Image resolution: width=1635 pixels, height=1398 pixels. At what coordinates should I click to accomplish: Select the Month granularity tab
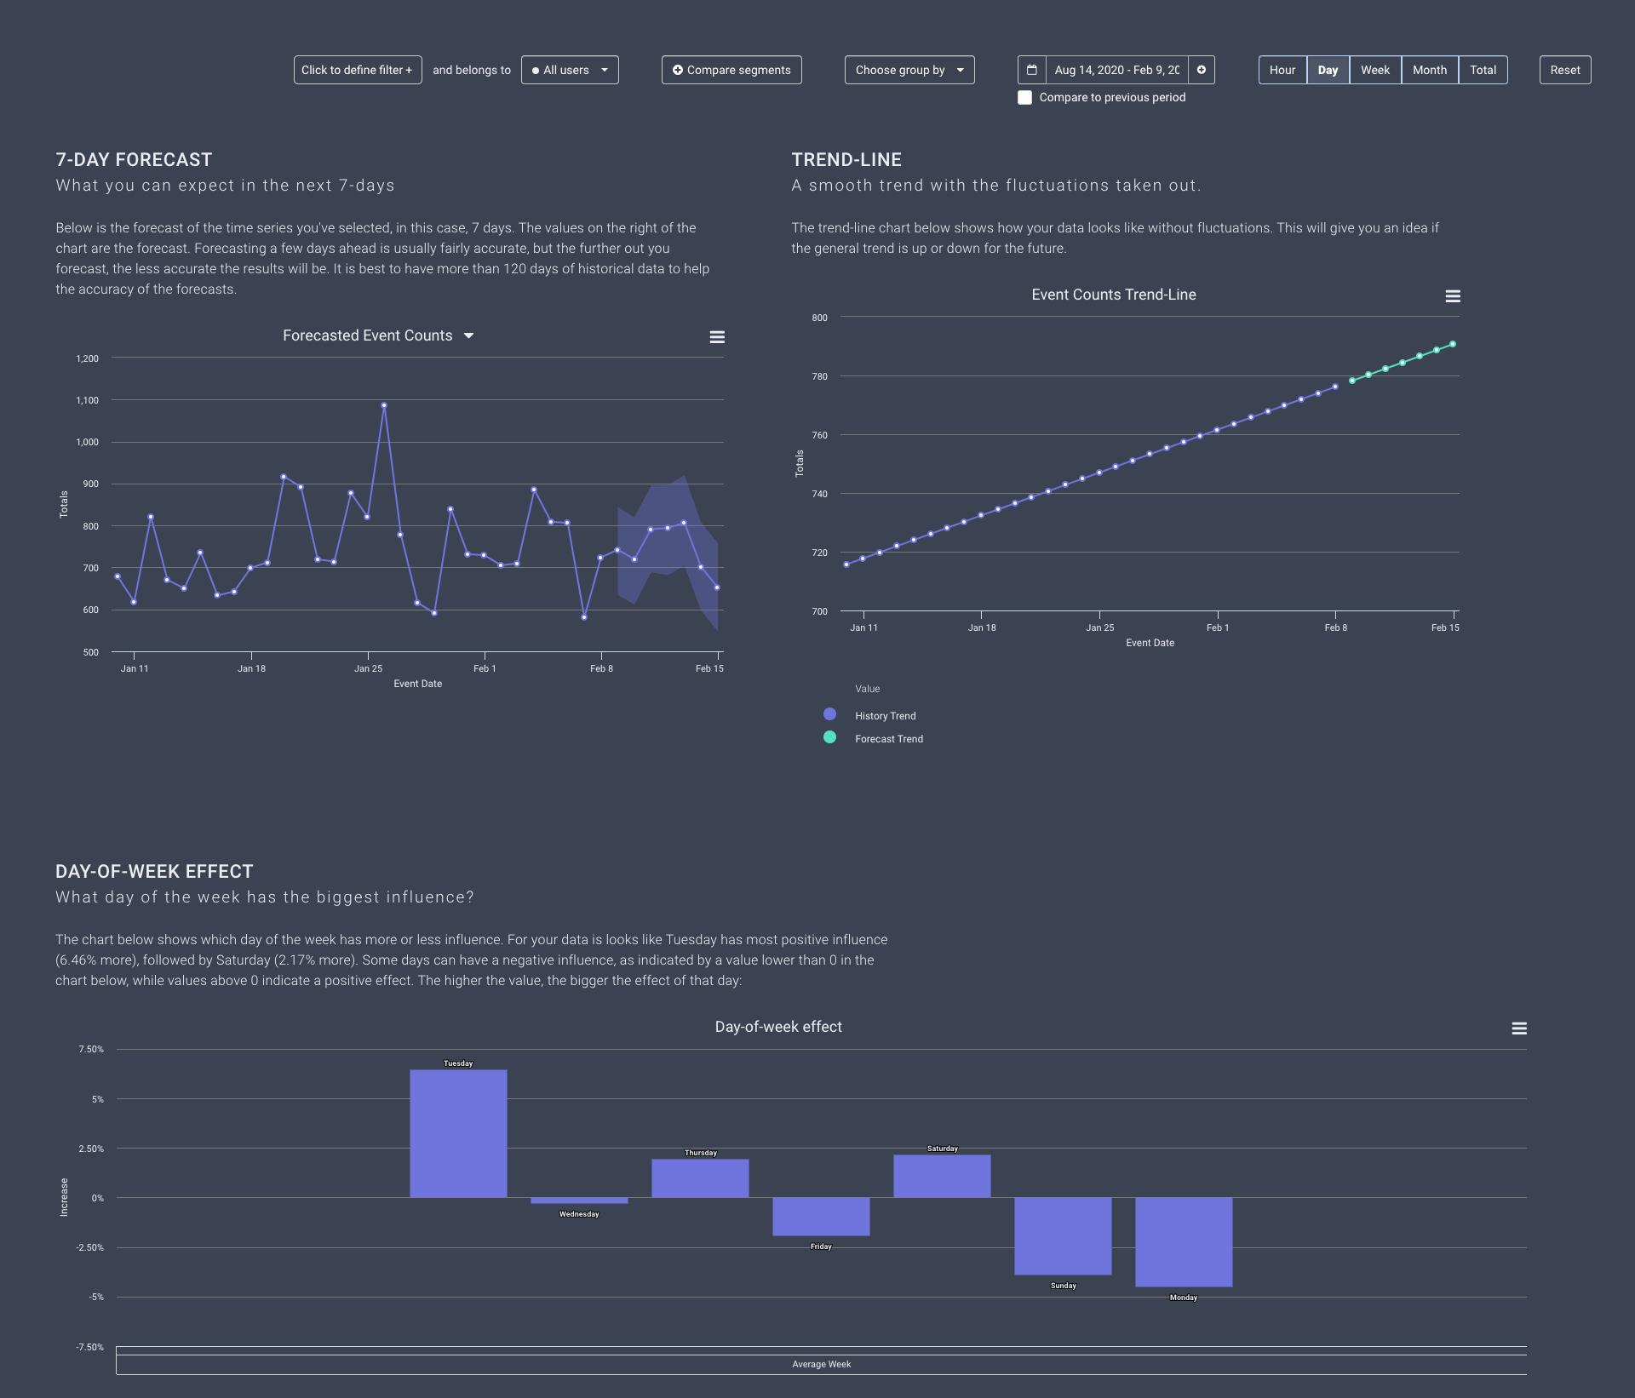[x=1429, y=70]
